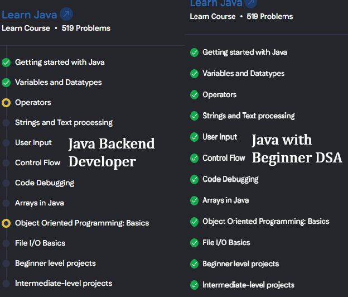
Task: Select the right User Input module
Action: [x=220, y=137]
